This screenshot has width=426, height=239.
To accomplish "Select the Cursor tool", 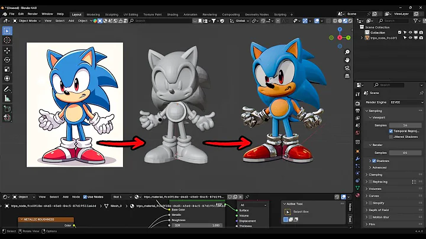I will 7,40.
